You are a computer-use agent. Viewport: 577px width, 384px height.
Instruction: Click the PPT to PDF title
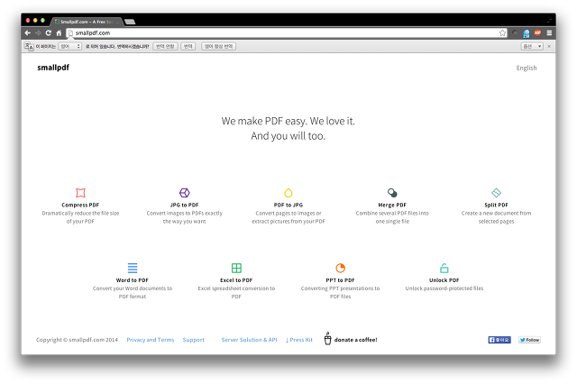[x=341, y=280]
